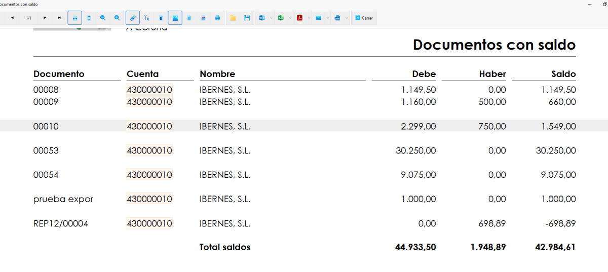Toggle the image display button

(x=175, y=18)
